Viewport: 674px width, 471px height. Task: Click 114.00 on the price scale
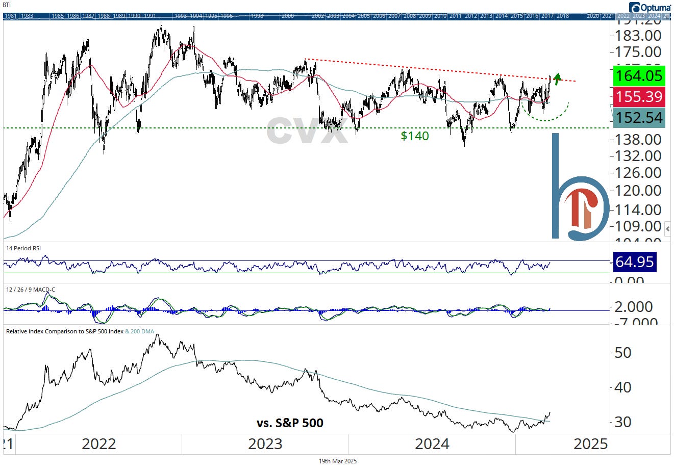point(639,210)
